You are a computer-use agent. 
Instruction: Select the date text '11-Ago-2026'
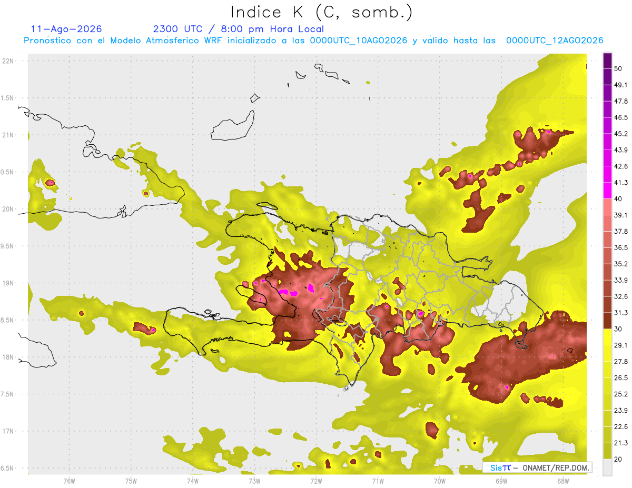[x=66, y=29]
